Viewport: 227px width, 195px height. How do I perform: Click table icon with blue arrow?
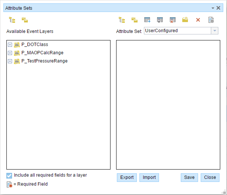147,20
